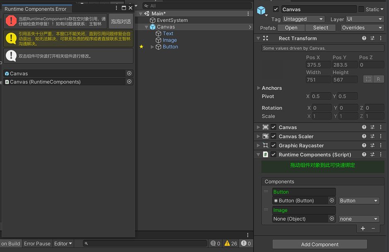The image size is (389, 252).
Task: Open the prefab Overrides dropdown
Action: (x=362, y=28)
